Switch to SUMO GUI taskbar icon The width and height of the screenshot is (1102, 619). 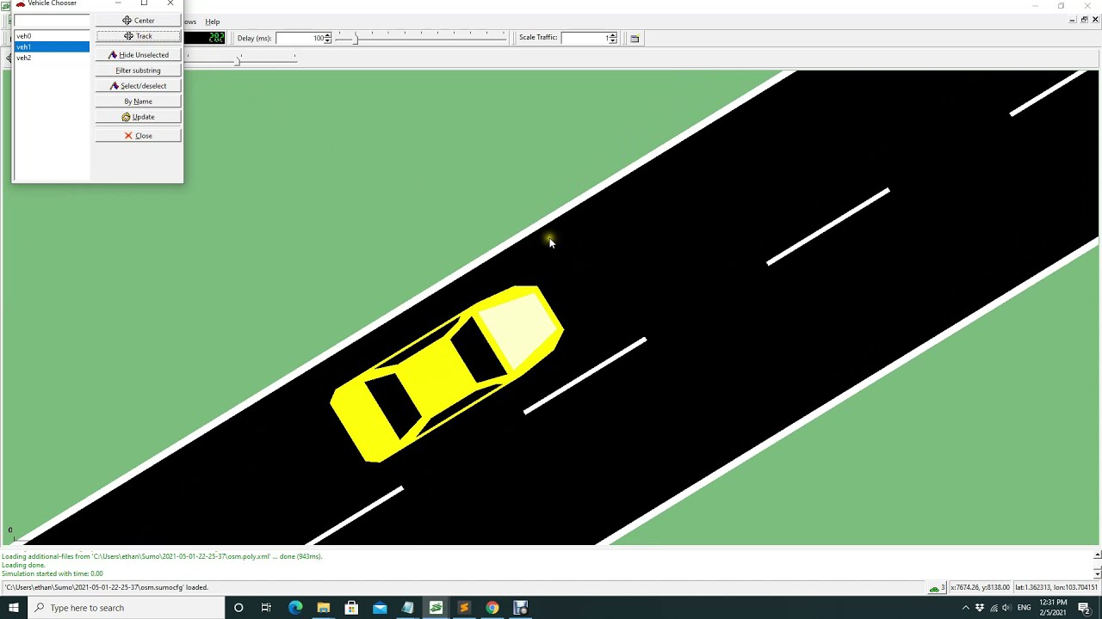[x=436, y=608]
